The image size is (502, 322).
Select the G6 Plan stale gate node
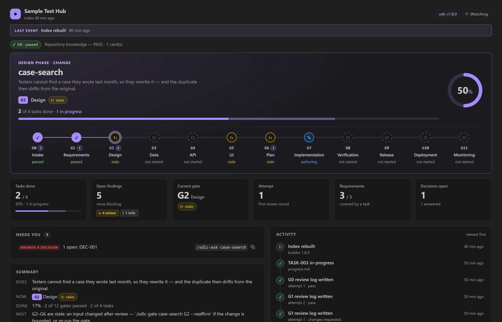point(270,137)
